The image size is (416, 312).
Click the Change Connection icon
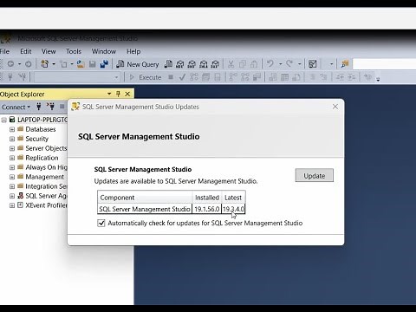click(23, 77)
